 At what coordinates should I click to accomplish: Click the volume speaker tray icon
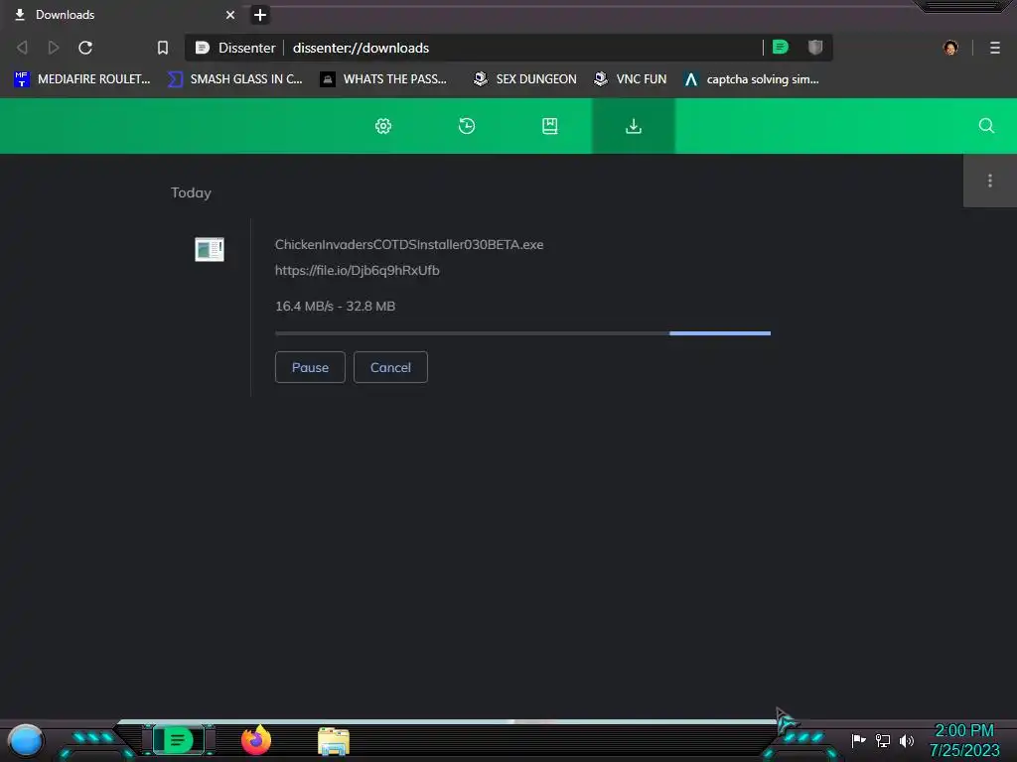[907, 740]
